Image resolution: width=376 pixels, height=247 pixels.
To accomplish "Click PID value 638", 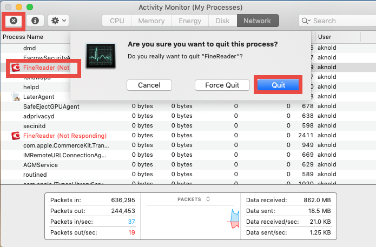I will tap(308, 116).
